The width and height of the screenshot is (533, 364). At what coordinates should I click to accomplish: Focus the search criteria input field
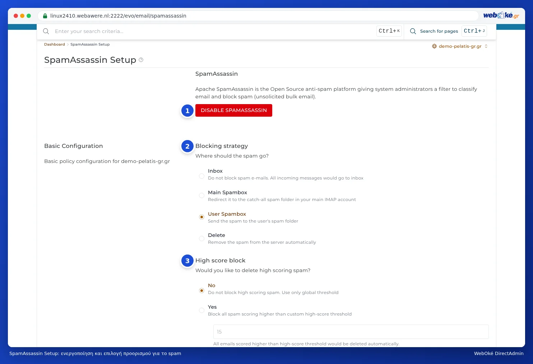pos(214,31)
